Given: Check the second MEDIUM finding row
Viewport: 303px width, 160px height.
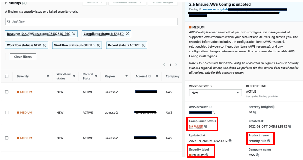Looking at the screenshot, I should 7,112.
